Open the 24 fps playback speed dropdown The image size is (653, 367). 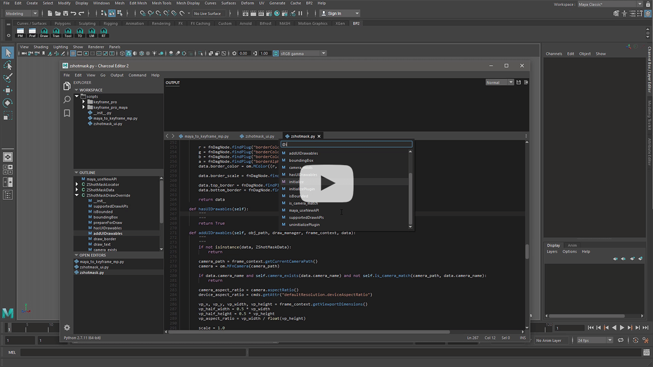pos(610,340)
